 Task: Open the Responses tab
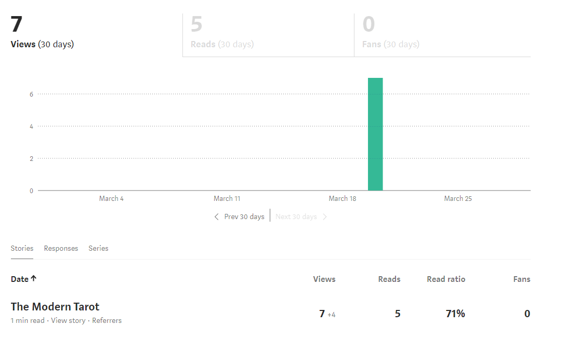click(x=61, y=248)
